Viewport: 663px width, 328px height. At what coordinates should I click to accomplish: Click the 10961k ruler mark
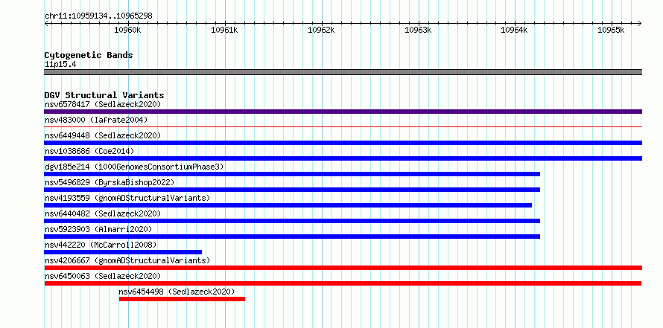tap(224, 30)
